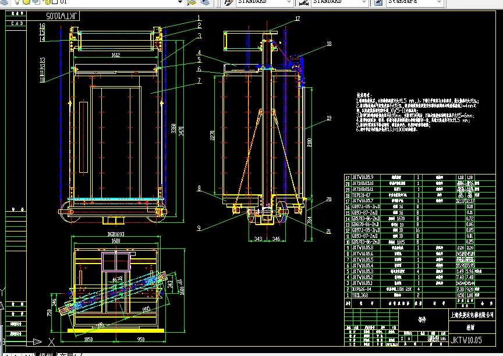
Task: Select the 784 dimension beside side view
Action: tap(309, 220)
